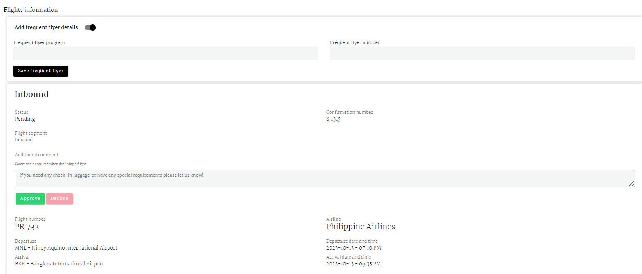Image resolution: width=642 pixels, height=274 pixels.
Task: Focus the Frequent flyer number field
Action: click(482, 53)
